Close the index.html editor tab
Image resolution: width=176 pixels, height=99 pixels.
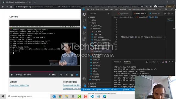coord(146,13)
